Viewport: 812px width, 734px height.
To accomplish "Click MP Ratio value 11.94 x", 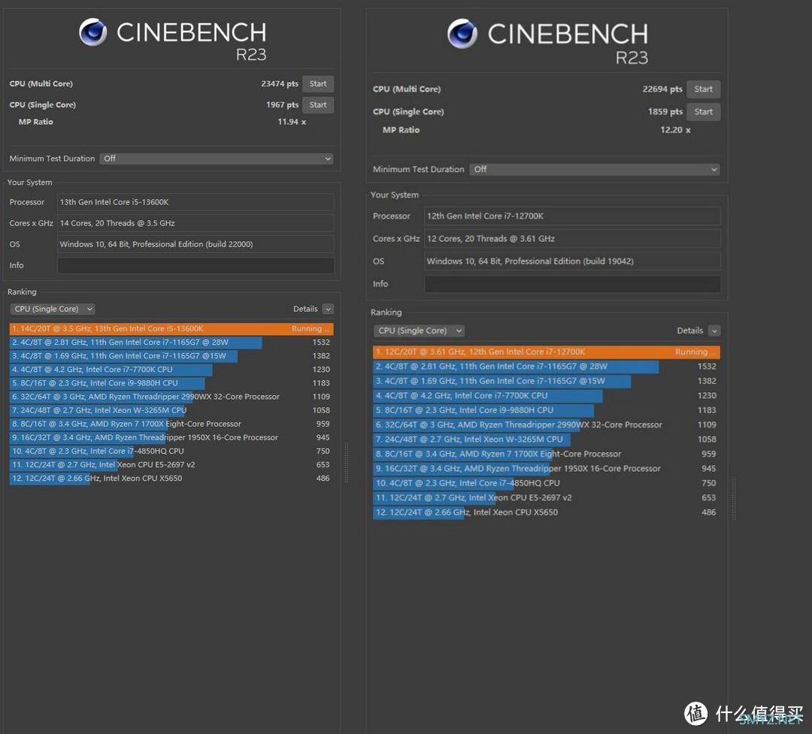I will [292, 122].
